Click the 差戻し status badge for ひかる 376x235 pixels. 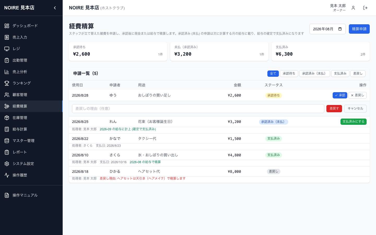coord(274,172)
